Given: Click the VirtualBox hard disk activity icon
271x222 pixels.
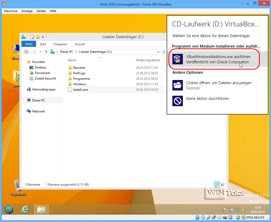Looking at the screenshot, I should (197, 218).
